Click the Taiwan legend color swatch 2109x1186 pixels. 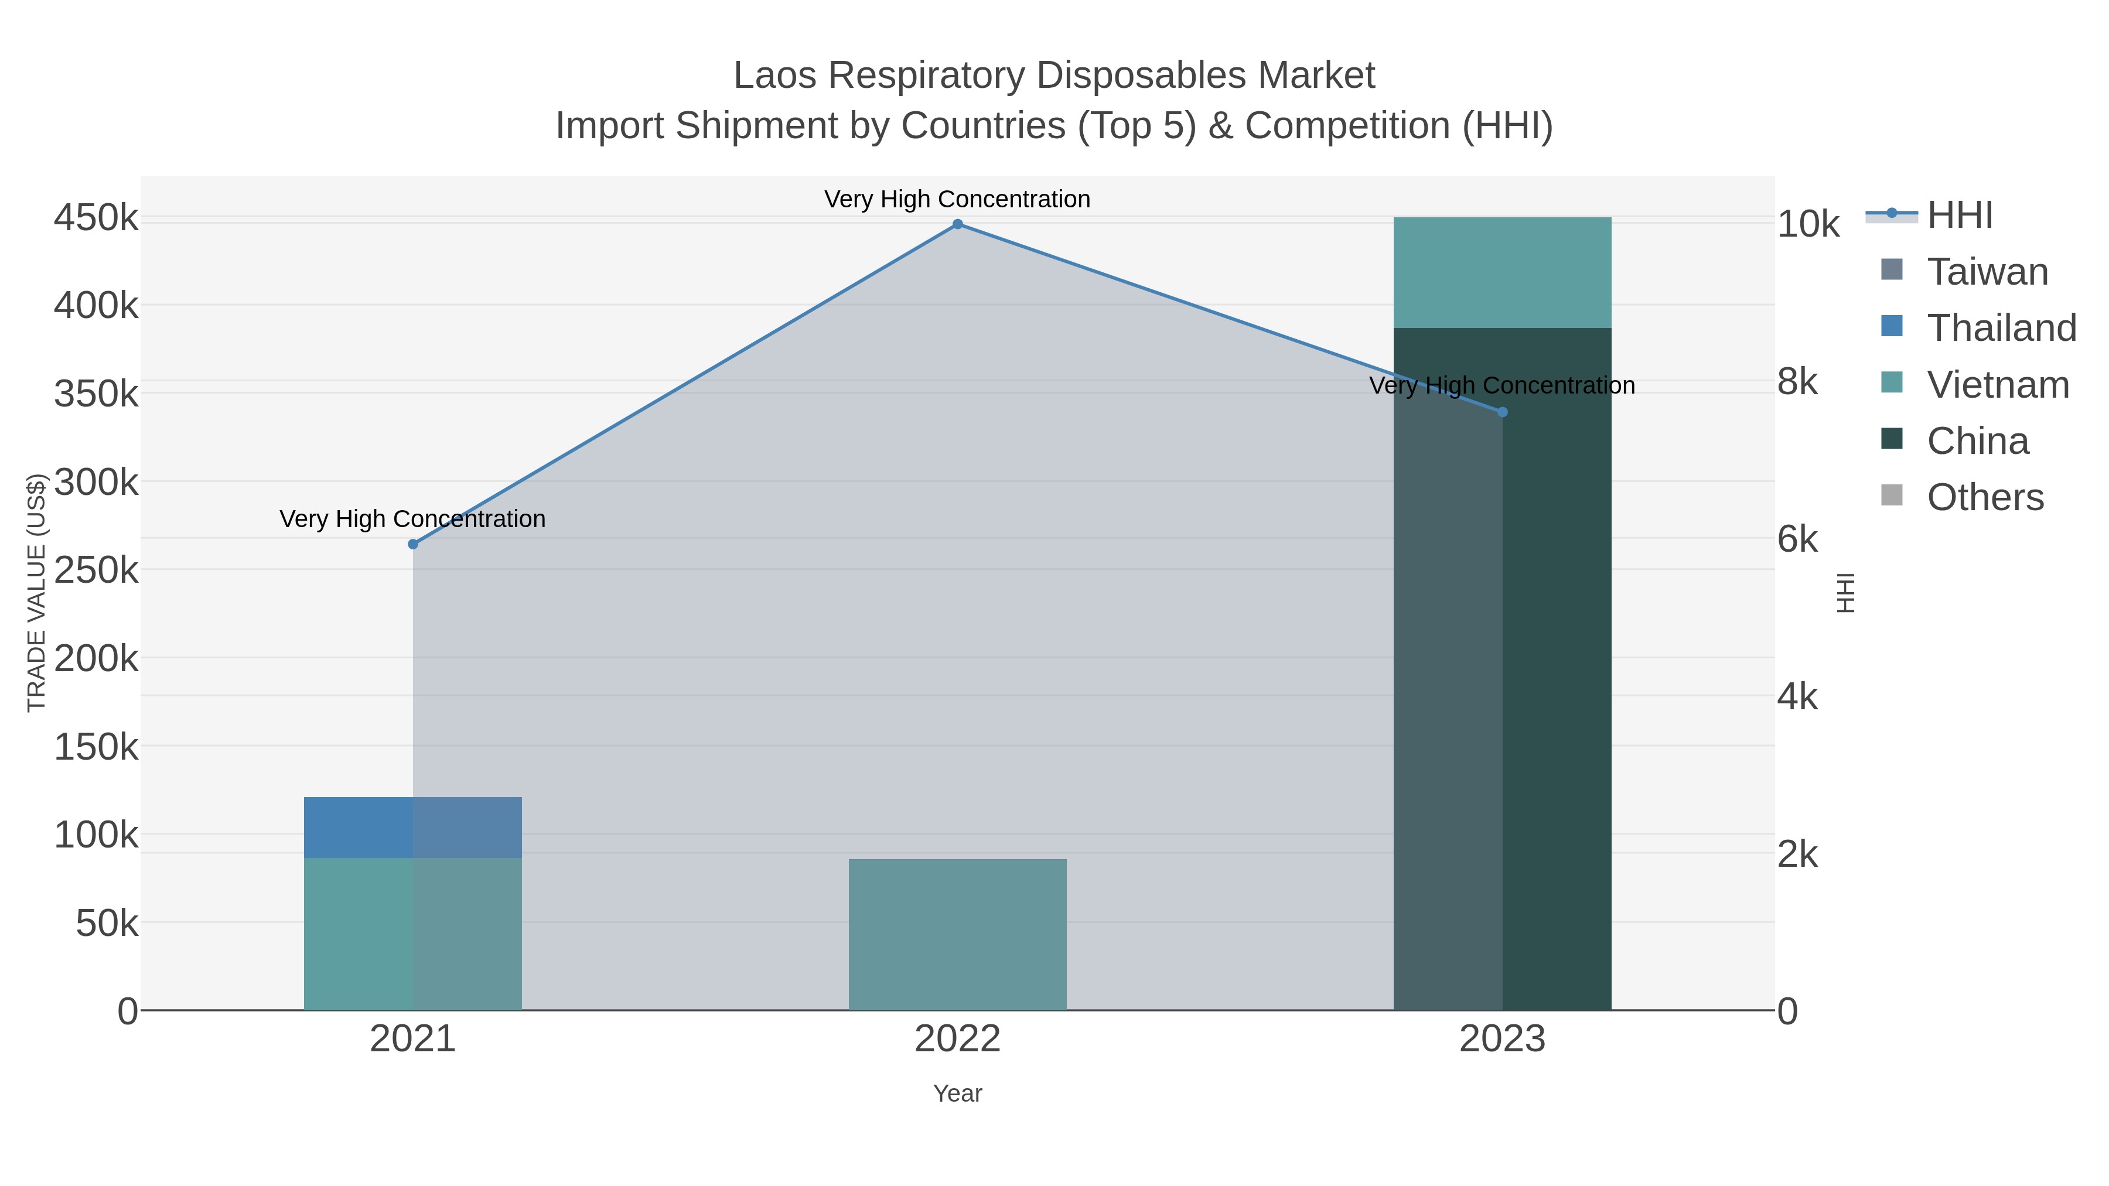pos(1892,269)
